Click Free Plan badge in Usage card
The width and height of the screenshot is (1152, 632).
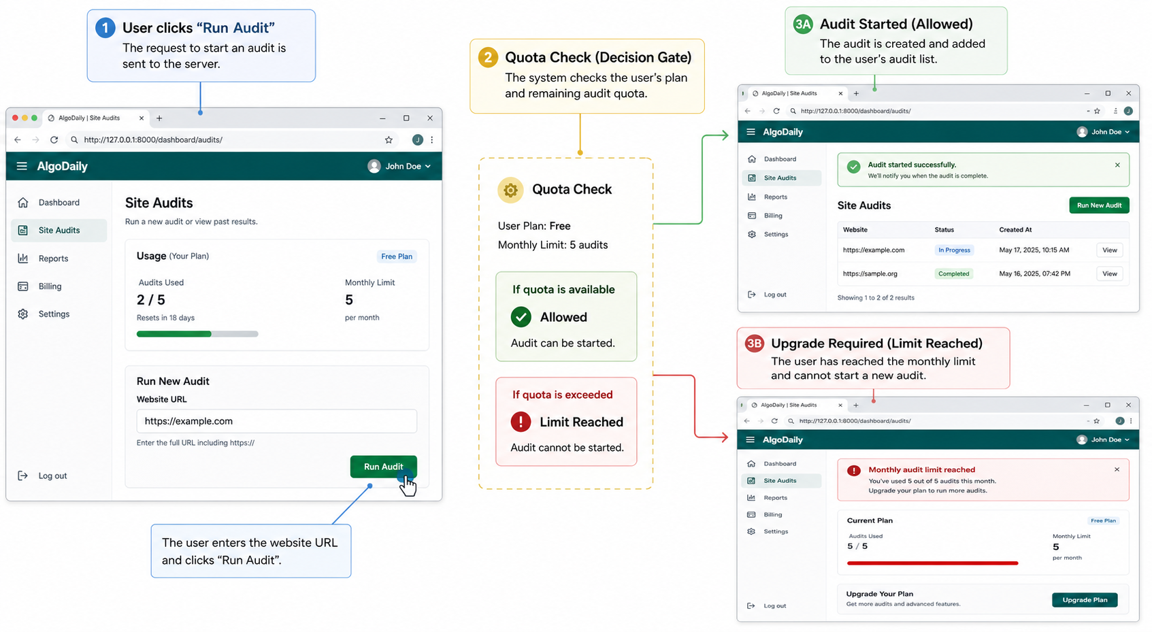click(x=397, y=256)
